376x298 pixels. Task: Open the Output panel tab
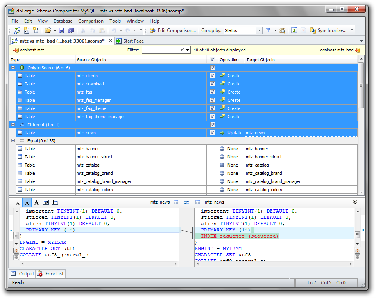[23, 274]
